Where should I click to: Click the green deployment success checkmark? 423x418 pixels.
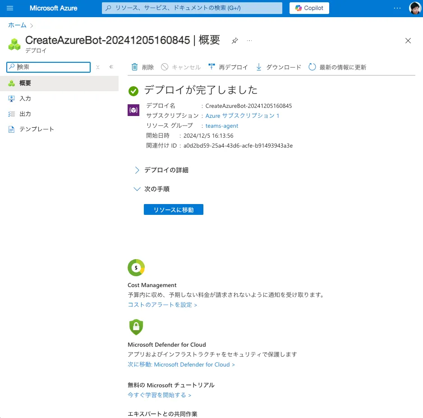coord(133,91)
